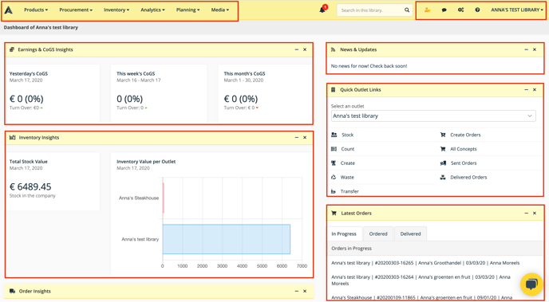Click the Inventory Insights chart icon
The width and height of the screenshot is (549, 302).
click(x=12, y=137)
